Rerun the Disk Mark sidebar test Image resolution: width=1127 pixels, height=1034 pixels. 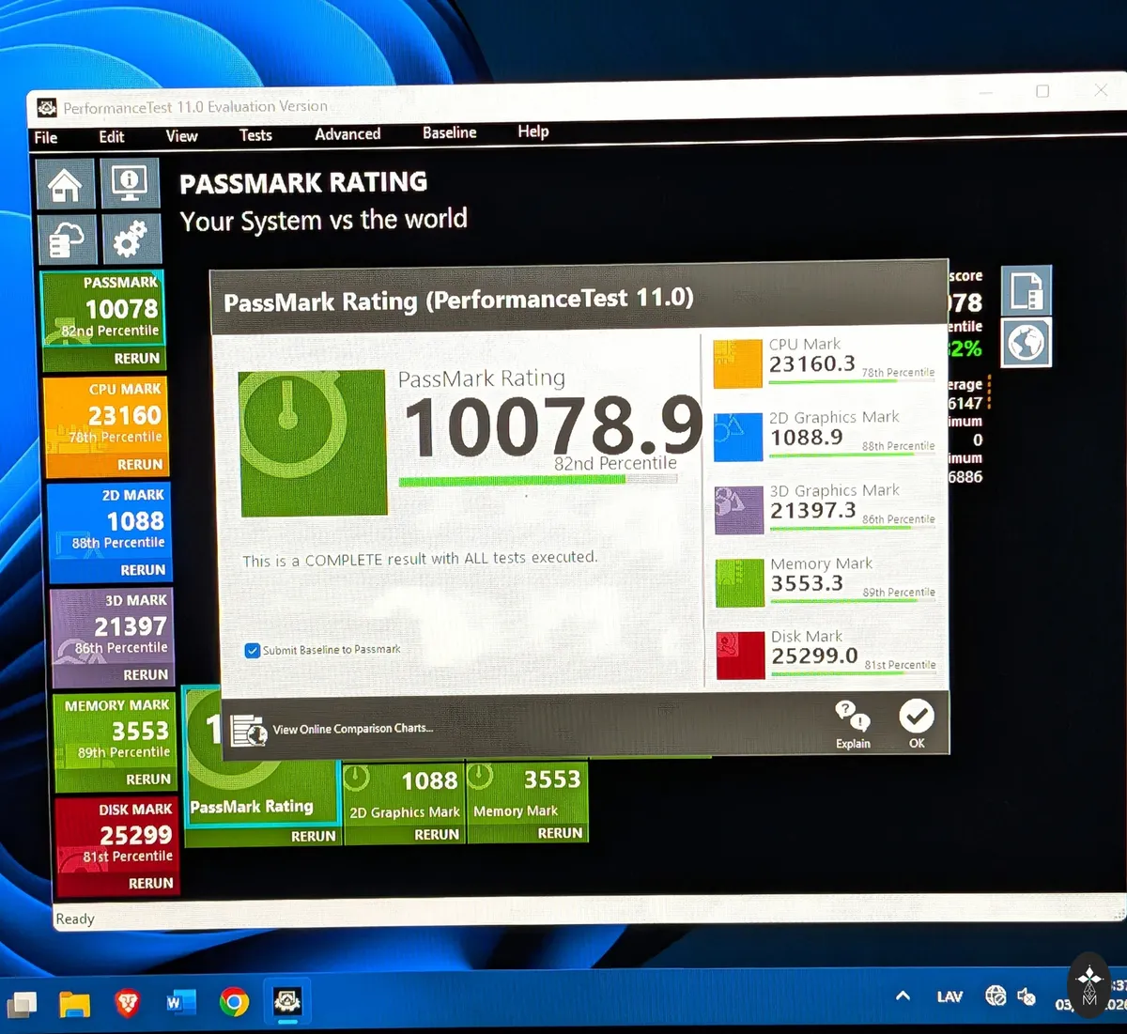pos(150,884)
